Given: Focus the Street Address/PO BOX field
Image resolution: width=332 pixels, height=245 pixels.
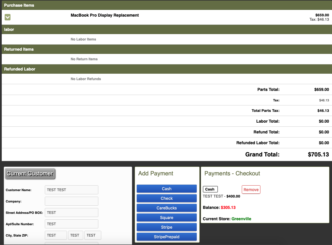Looking at the screenshot, I should tap(71, 213).
